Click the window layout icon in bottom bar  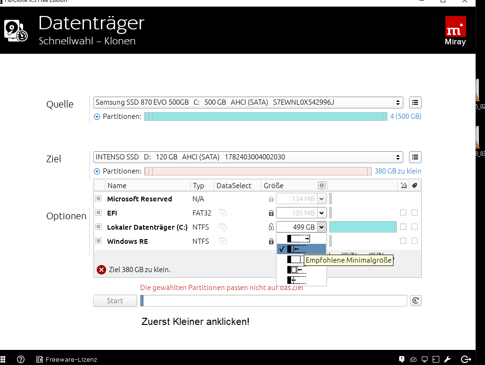click(436, 359)
